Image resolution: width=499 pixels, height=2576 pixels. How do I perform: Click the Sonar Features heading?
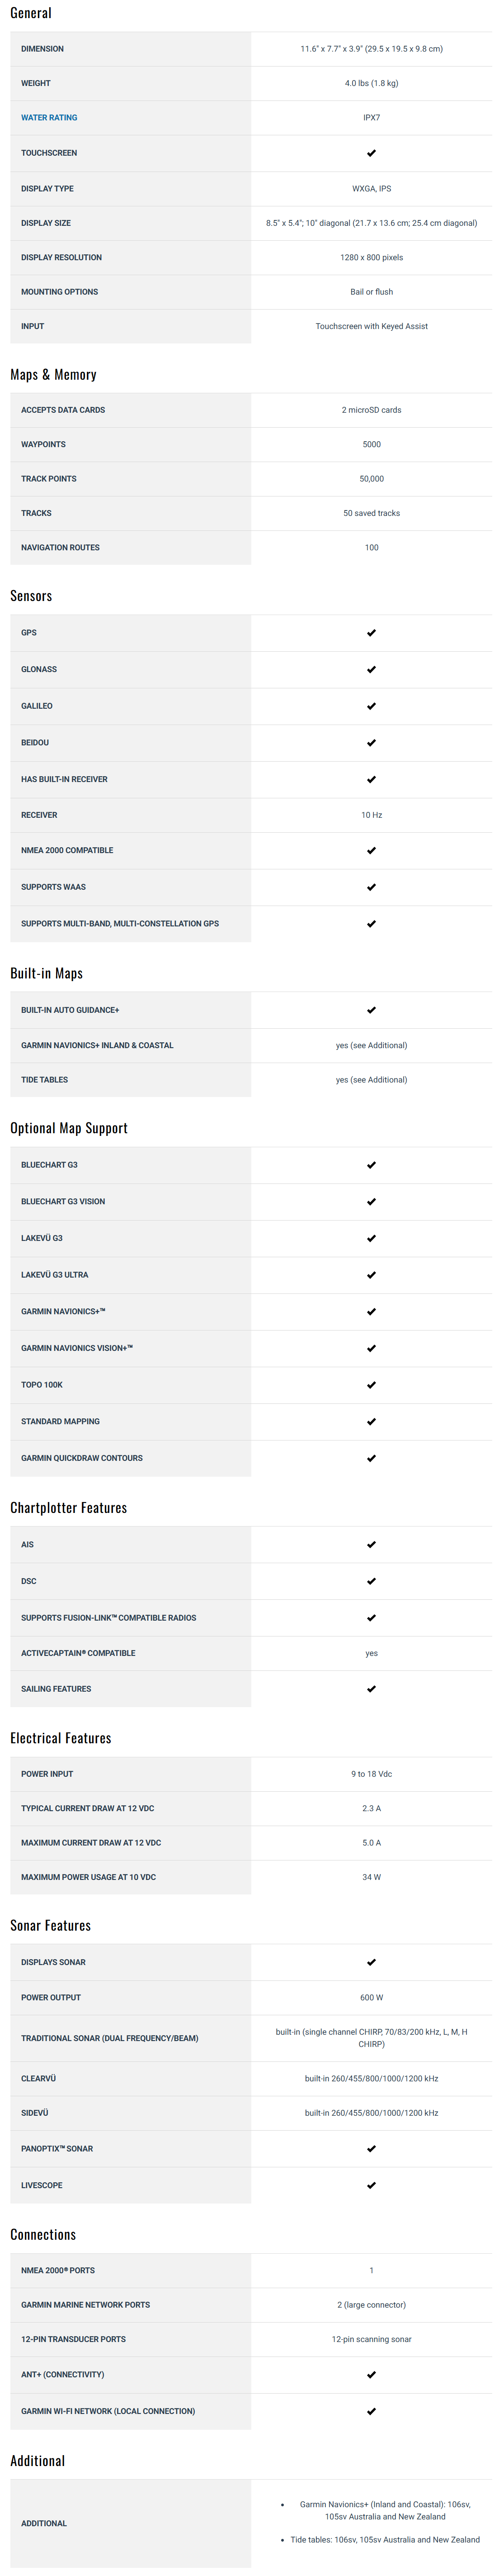(50, 1926)
